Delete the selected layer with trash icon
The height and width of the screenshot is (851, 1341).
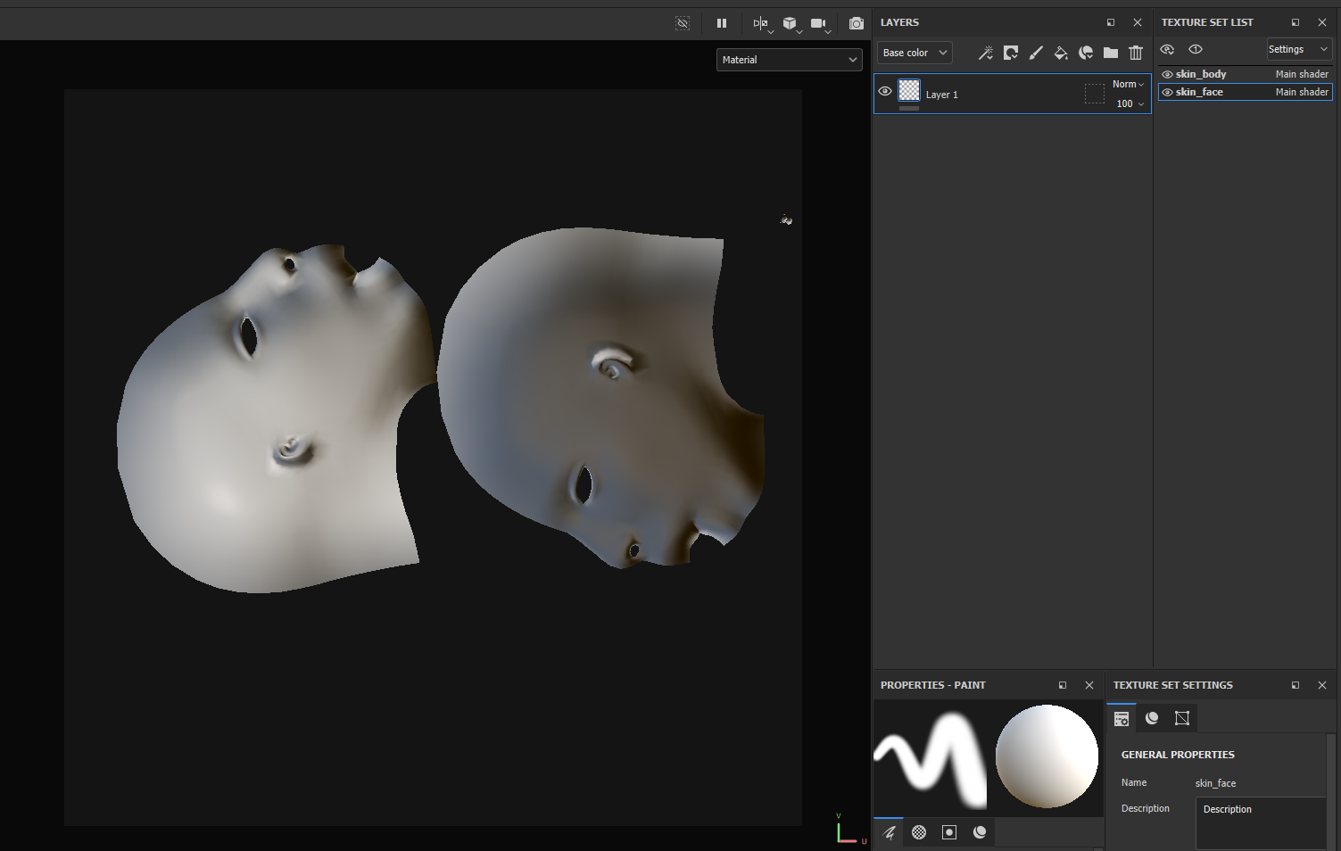click(x=1136, y=54)
